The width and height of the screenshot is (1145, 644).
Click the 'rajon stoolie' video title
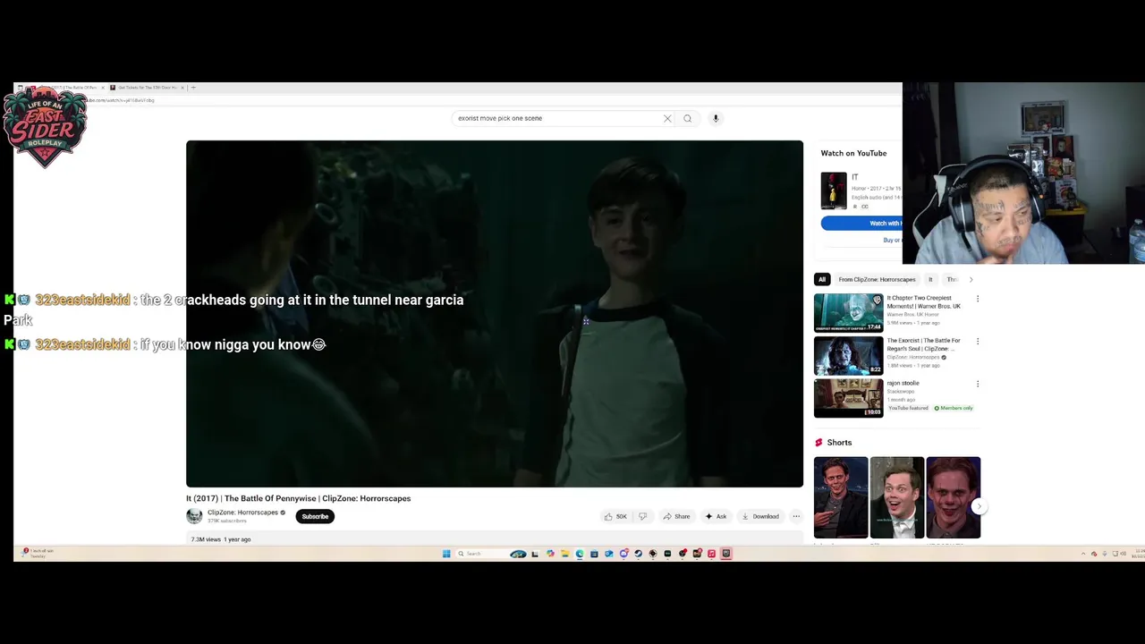click(903, 383)
